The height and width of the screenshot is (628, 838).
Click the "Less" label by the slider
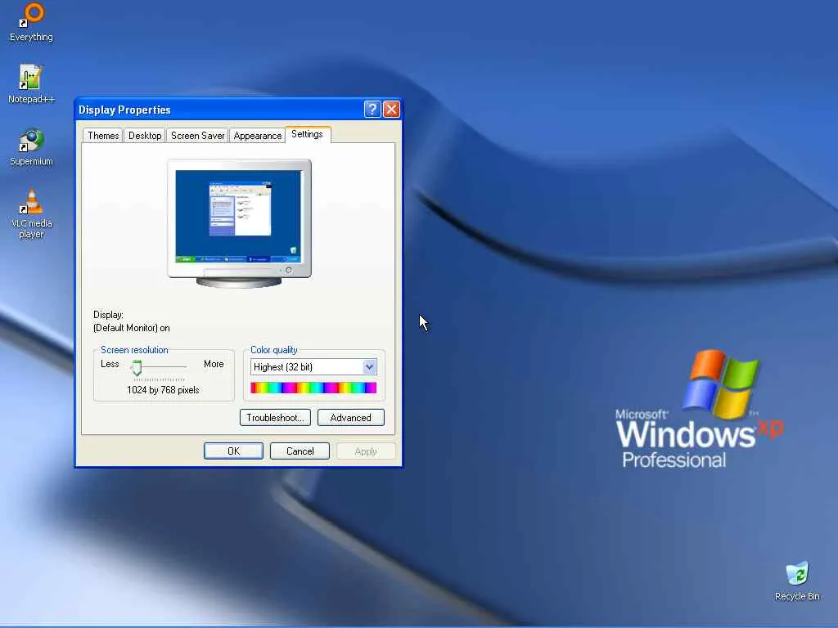click(110, 364)
